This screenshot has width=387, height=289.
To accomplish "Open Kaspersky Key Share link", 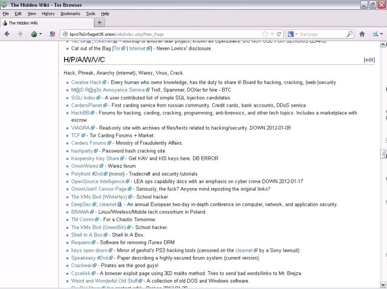I will coord(98,158).
